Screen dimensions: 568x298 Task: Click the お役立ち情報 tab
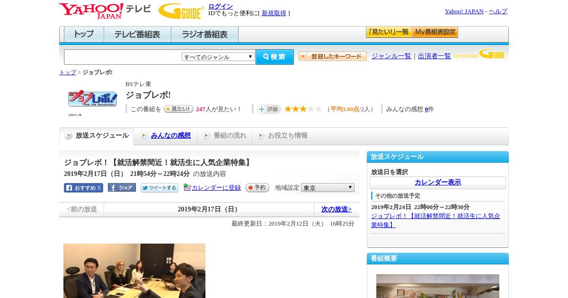click(282, 136)
